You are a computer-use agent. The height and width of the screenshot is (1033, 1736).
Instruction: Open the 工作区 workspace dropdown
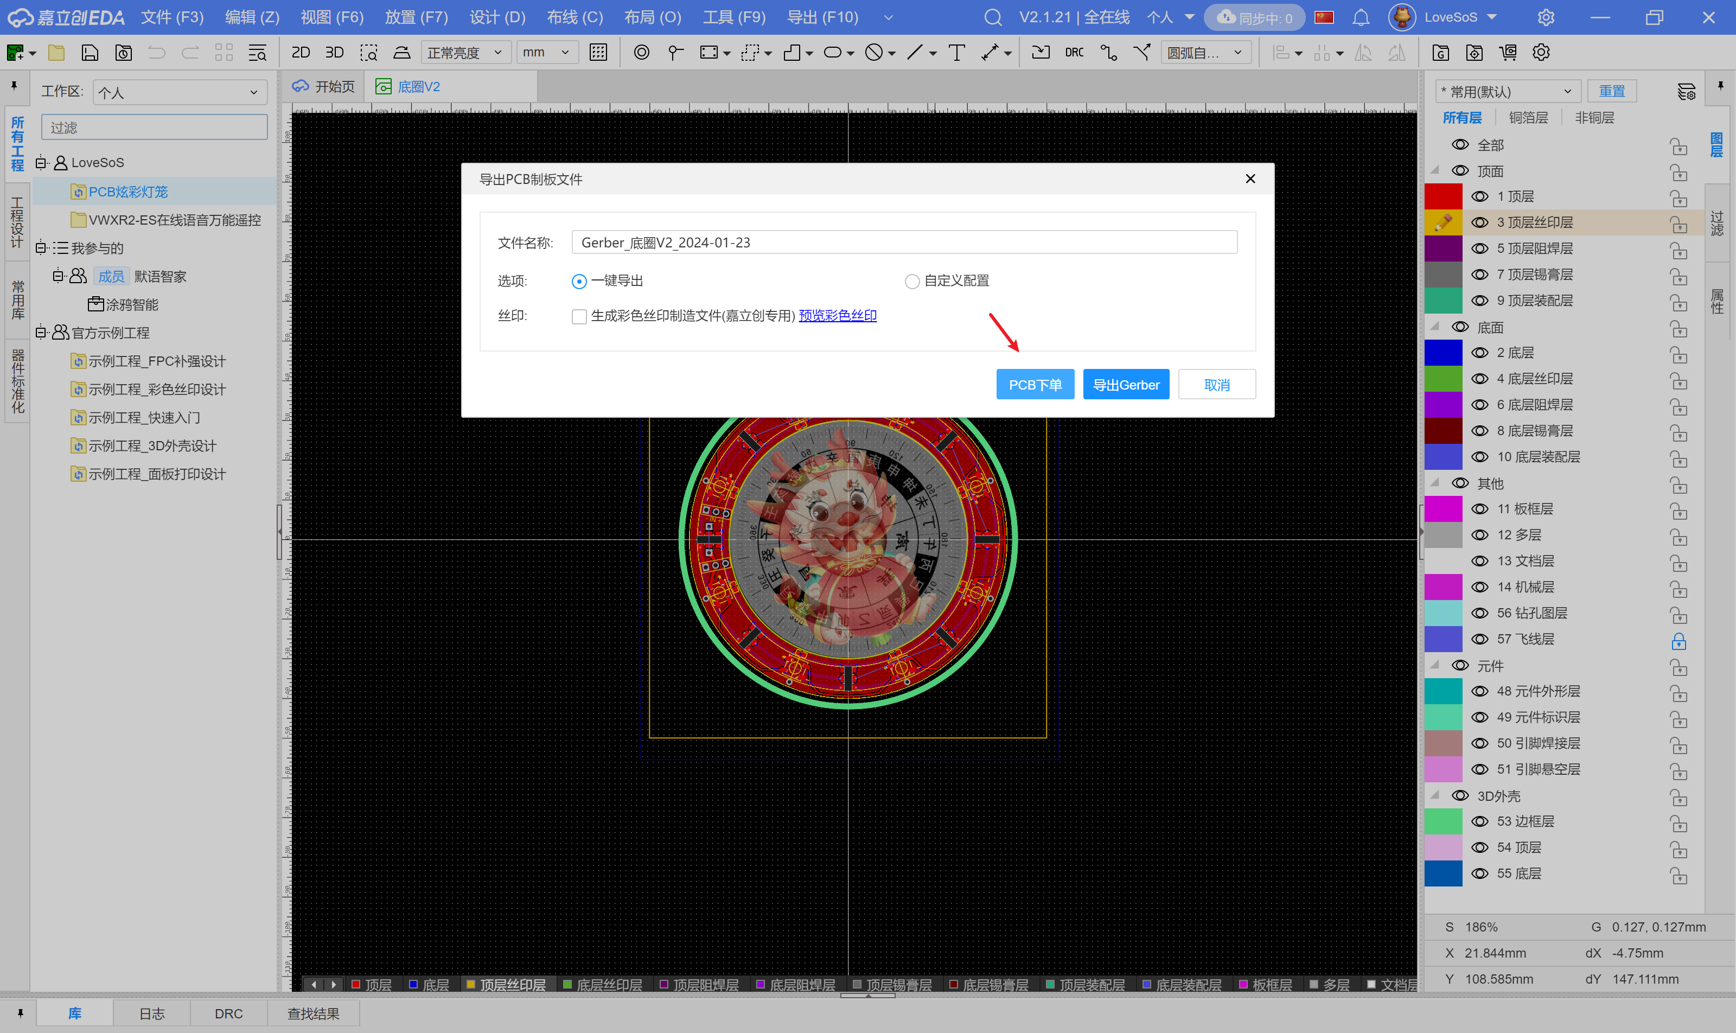180,92
